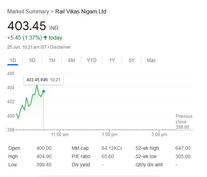Click the 3:00 pm axis label
The width and height of the screenshot is (207, 177).
tap(159, 134)
